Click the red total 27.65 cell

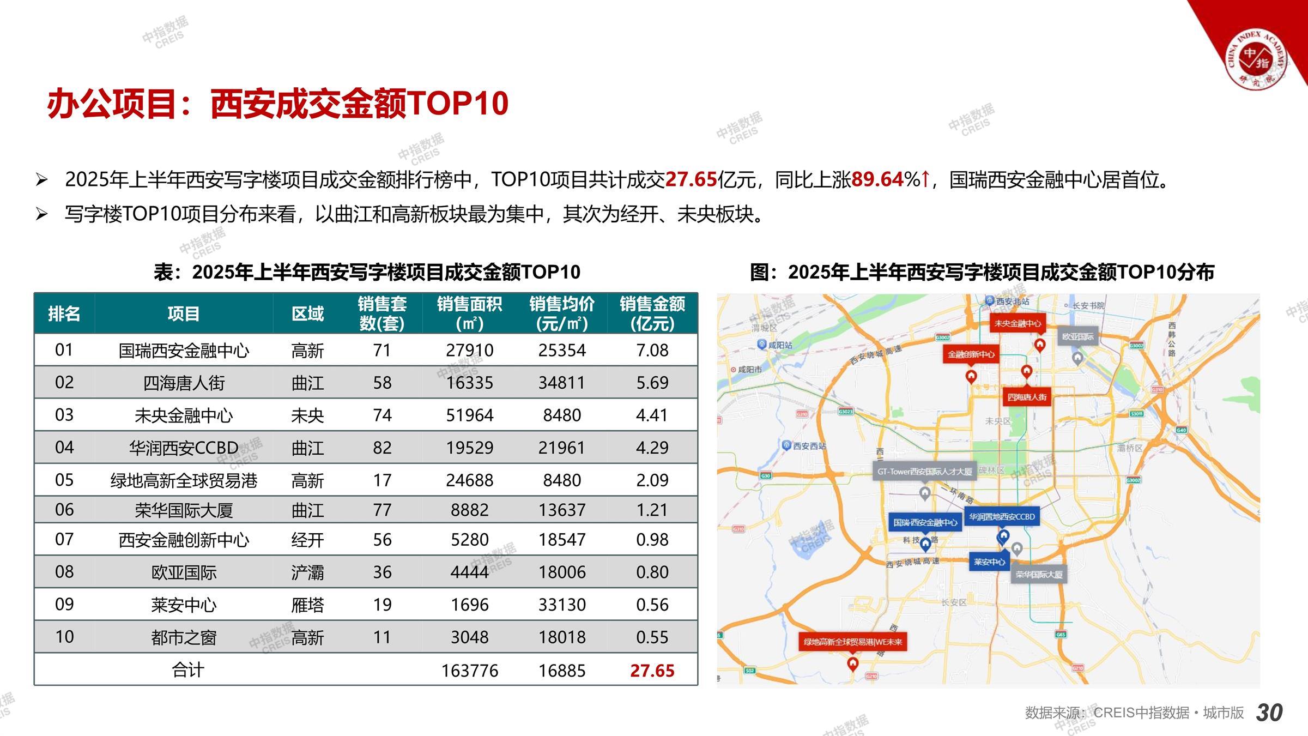pyautogui.click(x=652, y=670)
